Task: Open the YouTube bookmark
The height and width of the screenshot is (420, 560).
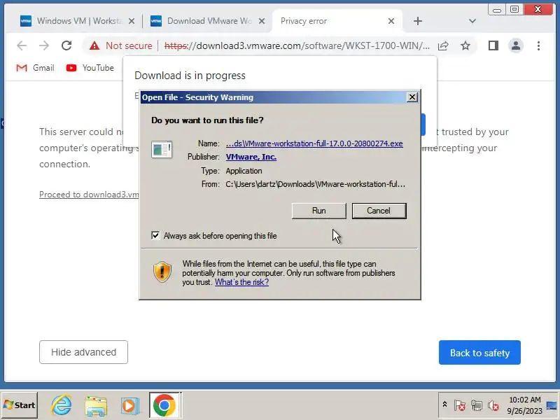Action: tap(90, 68)
